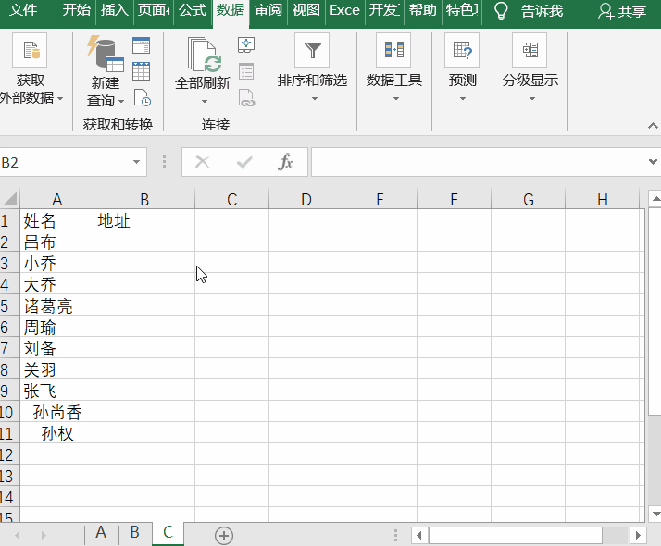Click the Share person icon
This screenshot has width=661, height=546.
point(605,11)
